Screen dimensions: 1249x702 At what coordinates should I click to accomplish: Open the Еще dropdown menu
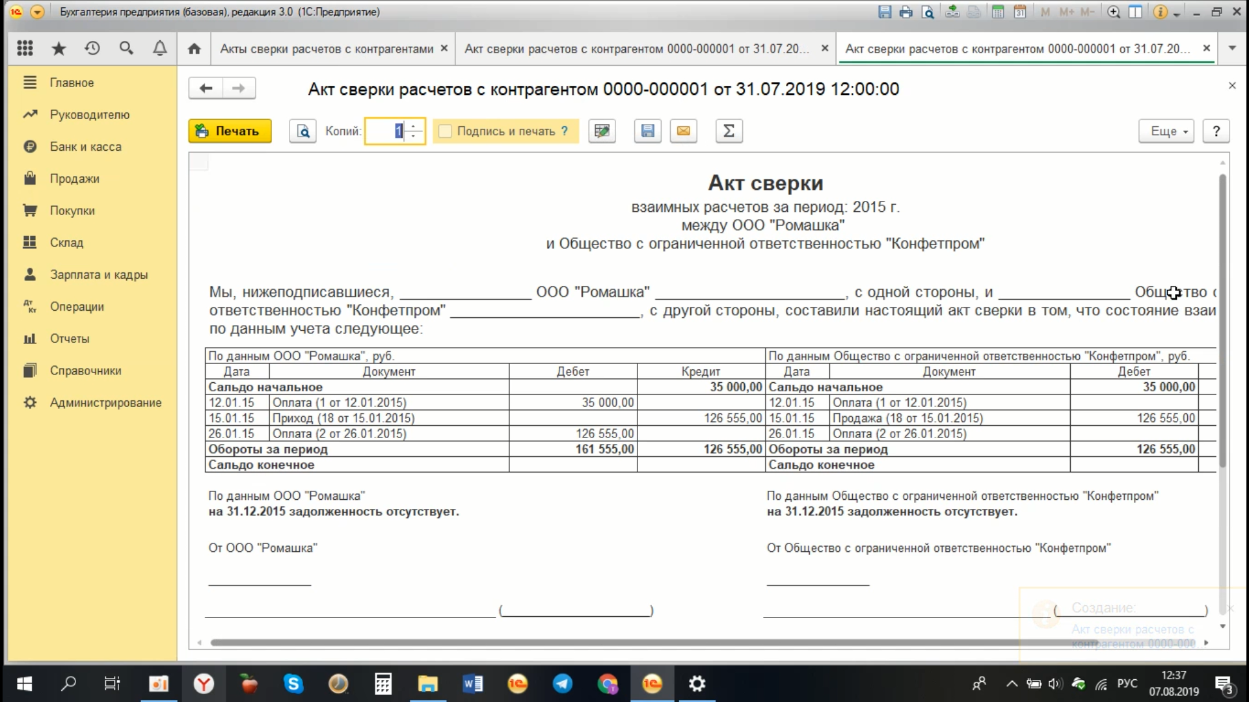click(x=1166, y=131)
